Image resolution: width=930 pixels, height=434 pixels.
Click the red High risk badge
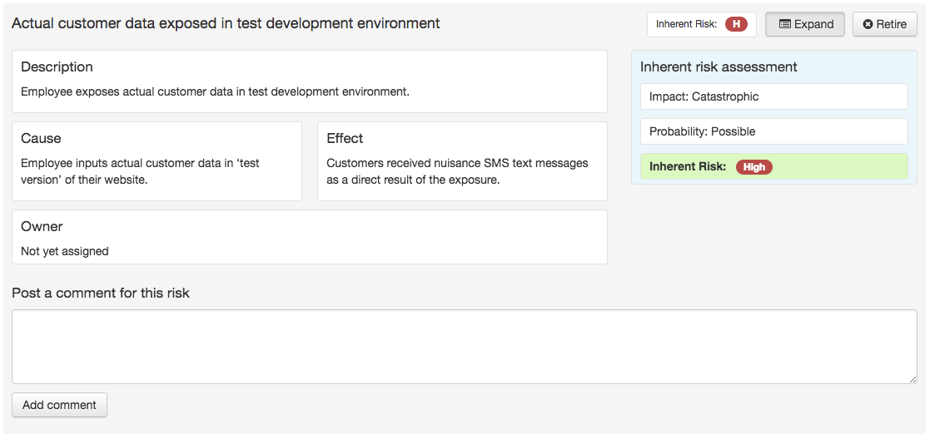[753, 167]
